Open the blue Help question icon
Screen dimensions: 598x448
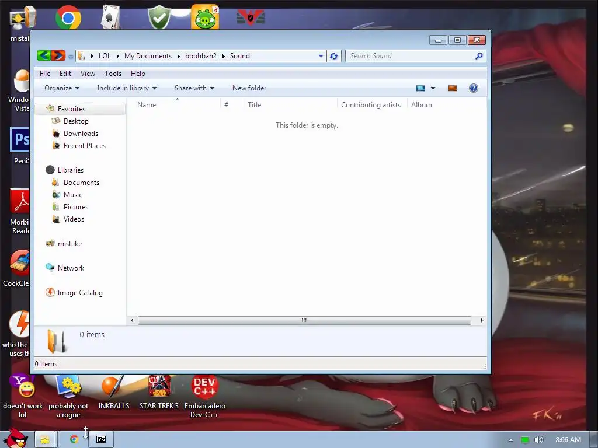point(473,88)
